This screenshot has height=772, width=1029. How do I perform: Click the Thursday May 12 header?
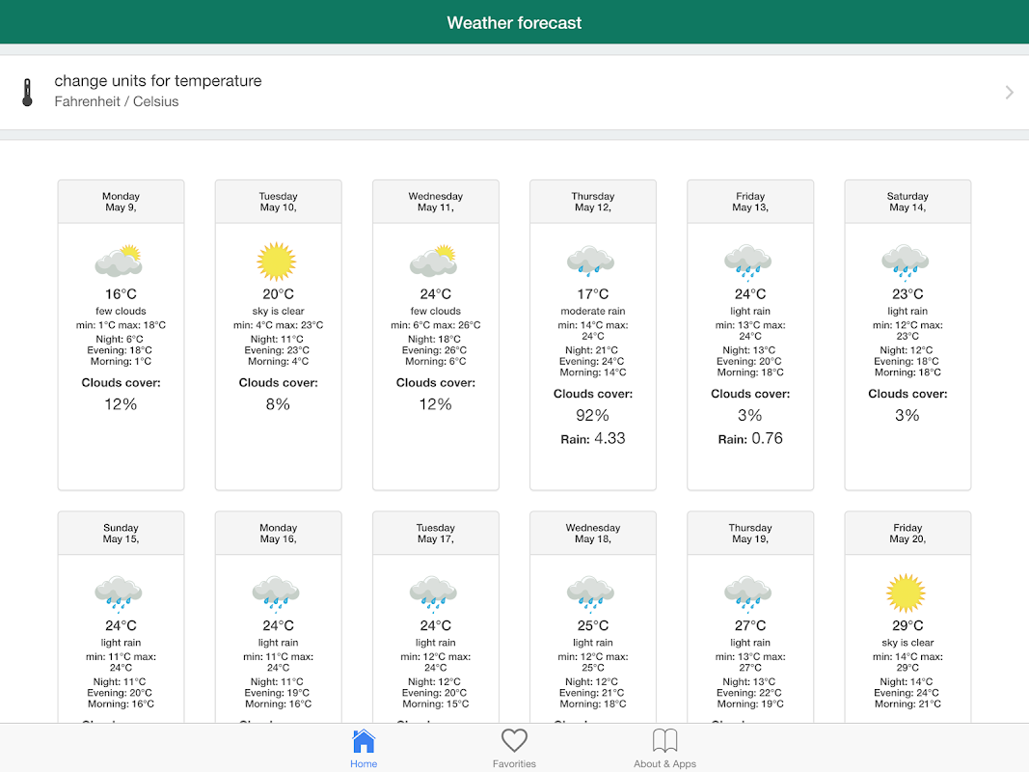coord(592,202)
